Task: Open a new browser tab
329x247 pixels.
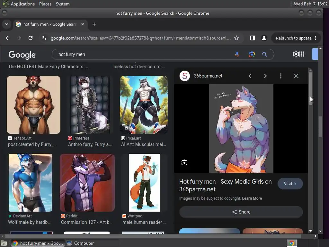Action: [94, 24]
